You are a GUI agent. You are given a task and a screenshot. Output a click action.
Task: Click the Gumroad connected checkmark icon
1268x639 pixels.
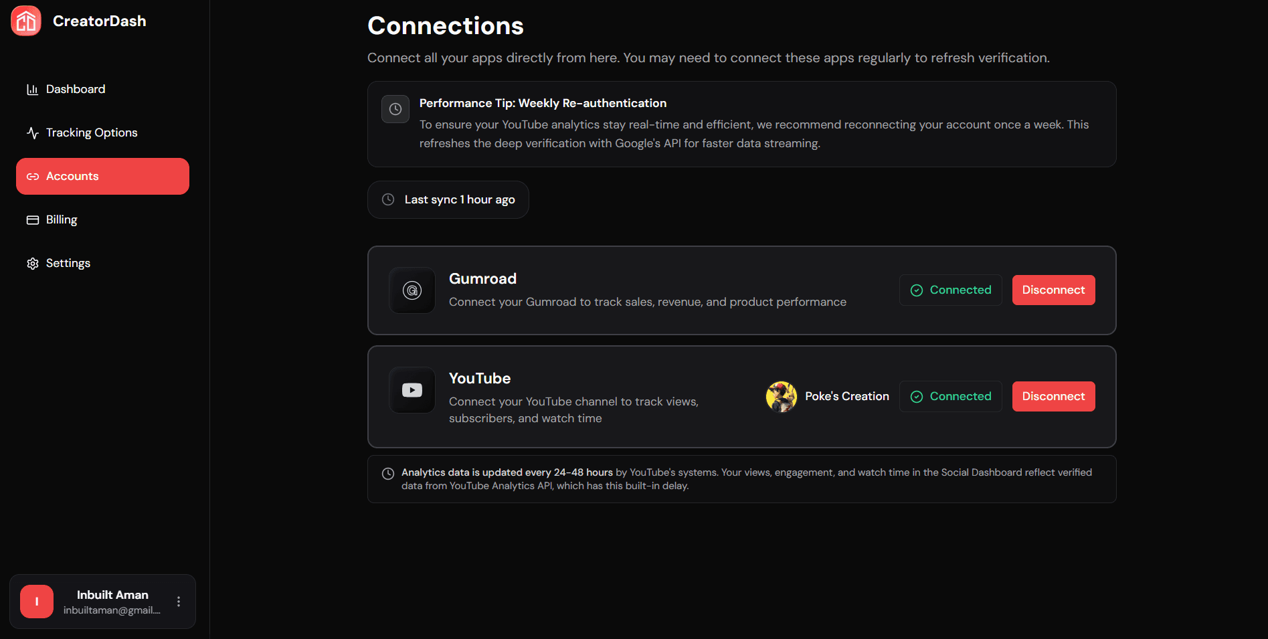917,290
